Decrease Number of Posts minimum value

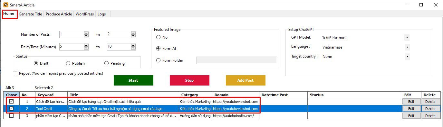point(86,36)
